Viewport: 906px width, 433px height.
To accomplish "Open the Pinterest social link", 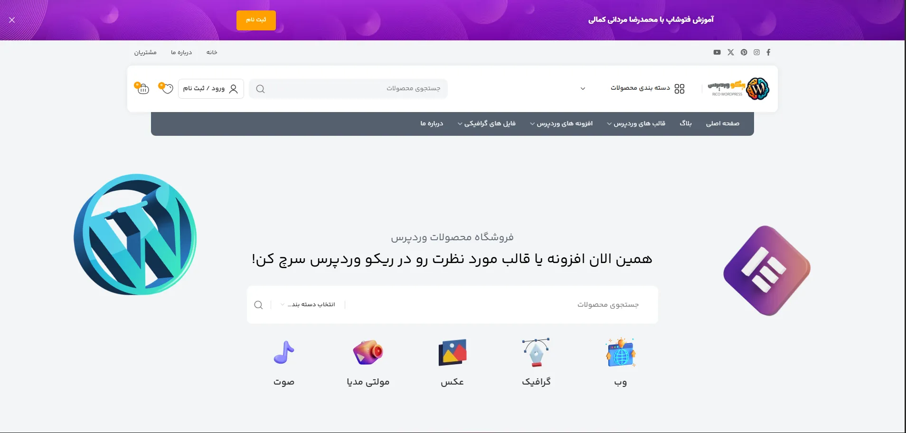I will point(744,52).
